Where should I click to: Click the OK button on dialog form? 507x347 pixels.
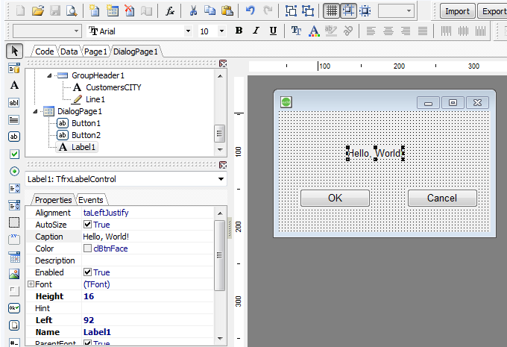pyautogui.click(x=335, y=198)
